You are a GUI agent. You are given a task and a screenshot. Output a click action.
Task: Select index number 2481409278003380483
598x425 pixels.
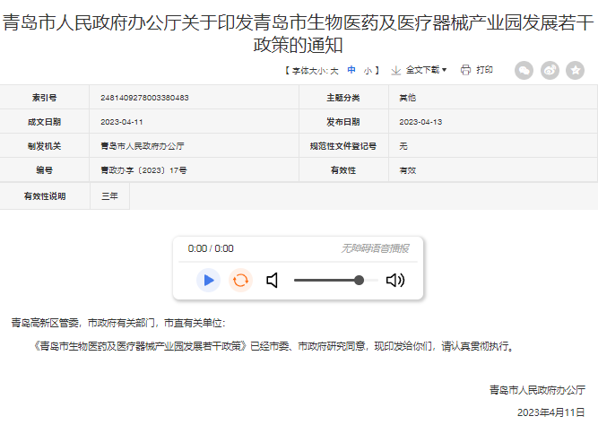[144, 98]
